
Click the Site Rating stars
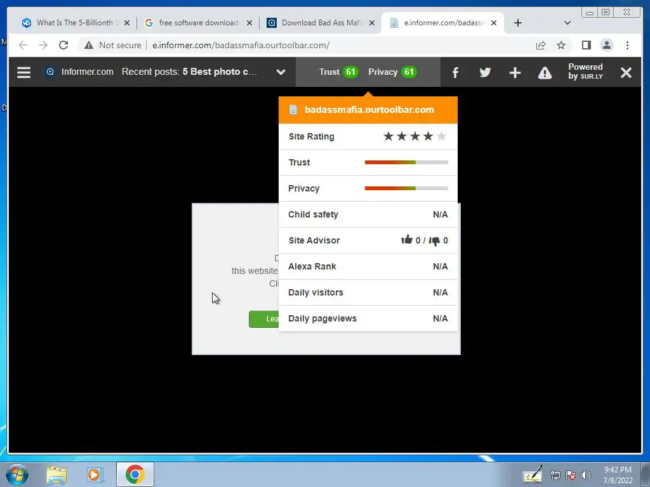click(x=415, y=136)
